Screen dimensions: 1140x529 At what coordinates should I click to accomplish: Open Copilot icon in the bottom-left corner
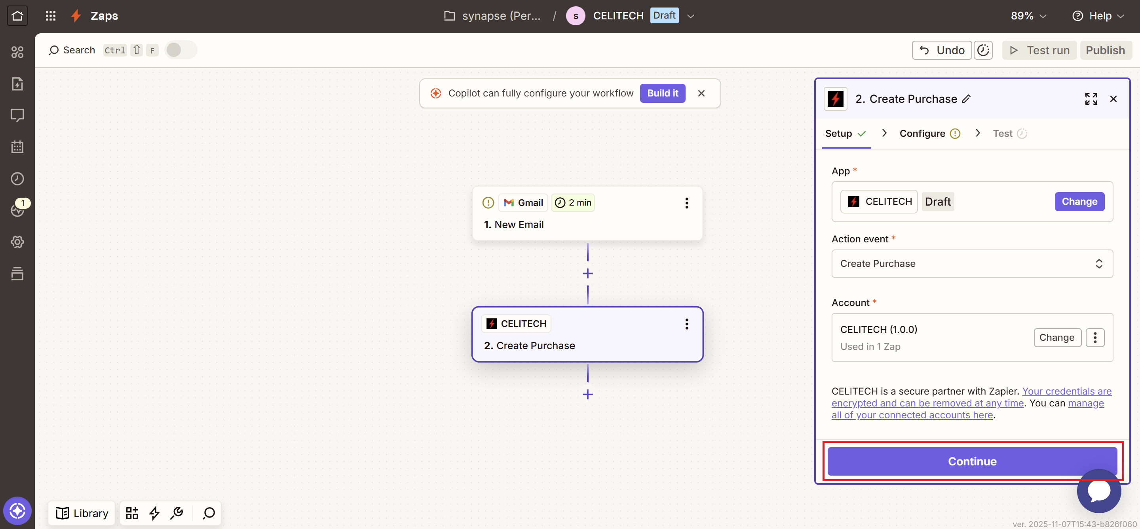tap(17, 511)
